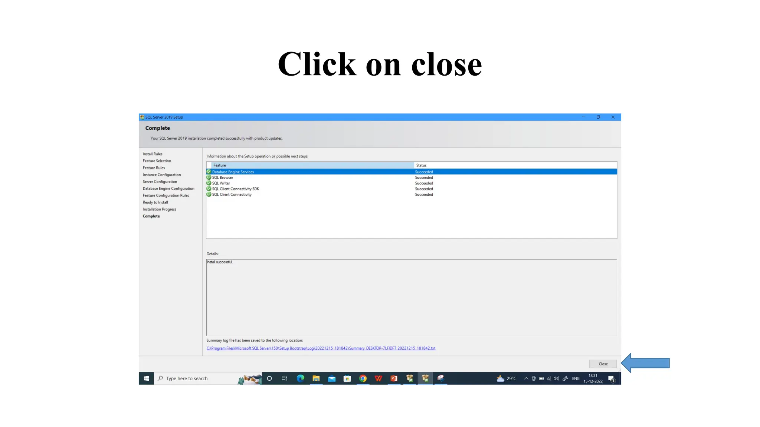Click the 'Type here to search' taskbar box
This screenshot has width=760, height=427.
[x=208, y=378]
